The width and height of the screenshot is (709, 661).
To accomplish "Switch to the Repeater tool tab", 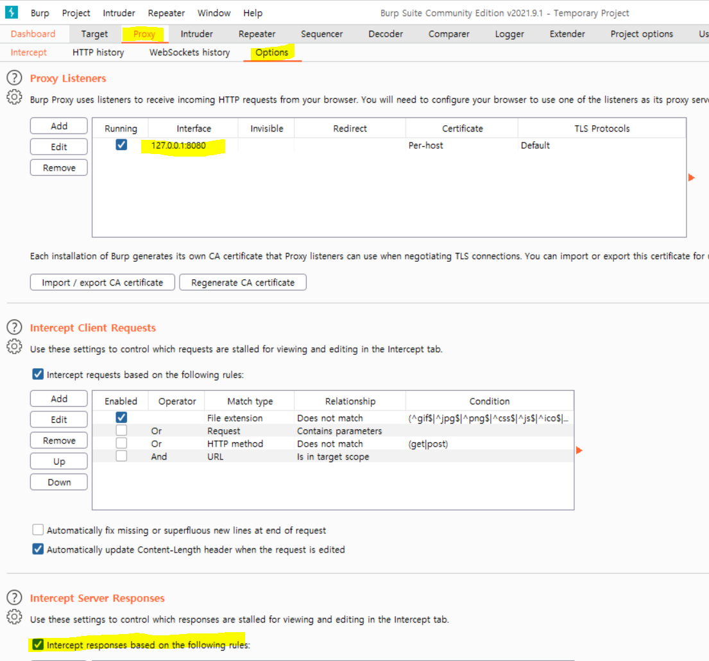I will (257, 34).
